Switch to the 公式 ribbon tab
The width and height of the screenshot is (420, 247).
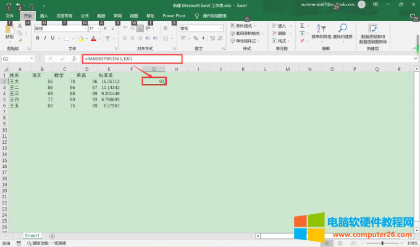click(85, 15)
